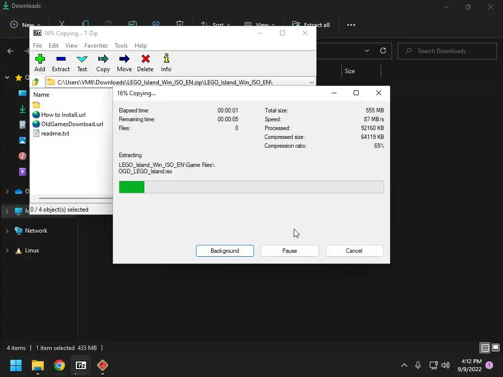Click the Size column header in Explorer

[350, 71]
